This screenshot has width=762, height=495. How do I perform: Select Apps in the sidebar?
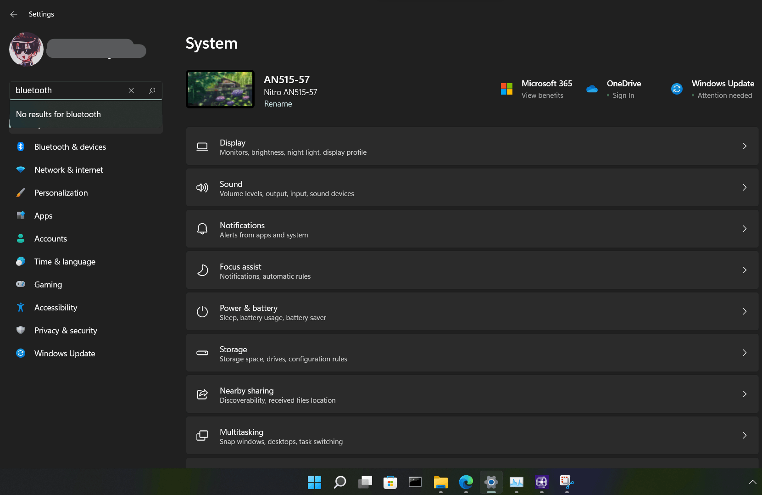pos(44,216)
